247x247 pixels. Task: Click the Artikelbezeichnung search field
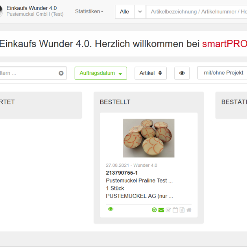click(x=196, y=12)
